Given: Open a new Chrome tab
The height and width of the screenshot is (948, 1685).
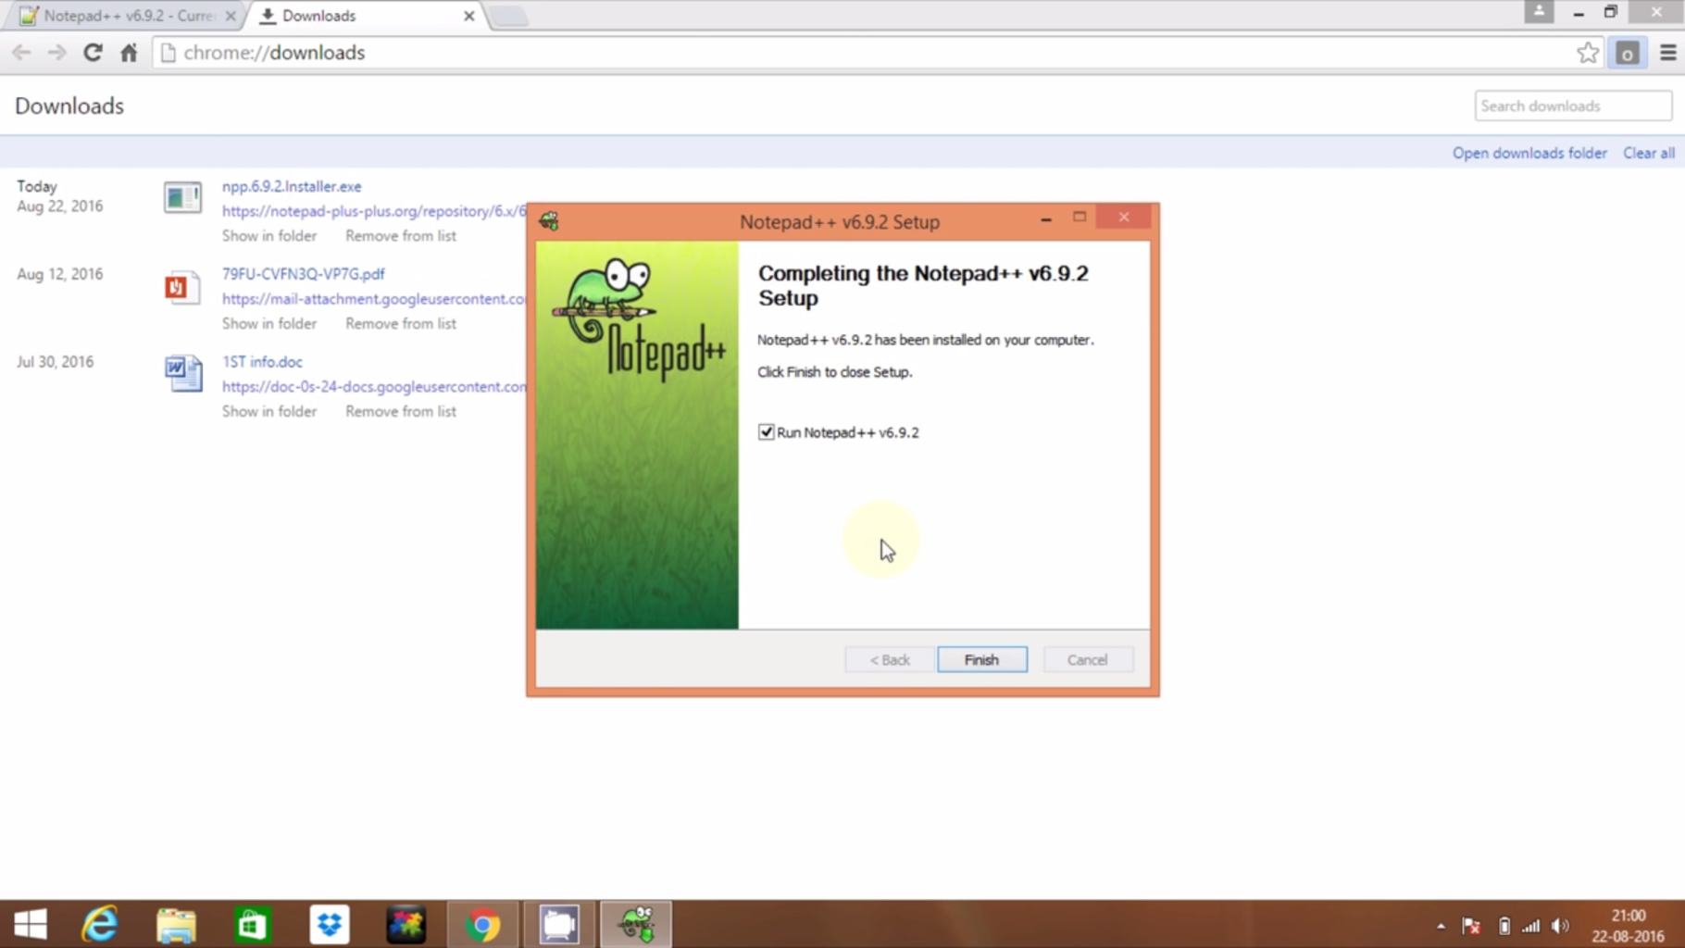Looking at the screenshot, I should [x=507, y=16].
